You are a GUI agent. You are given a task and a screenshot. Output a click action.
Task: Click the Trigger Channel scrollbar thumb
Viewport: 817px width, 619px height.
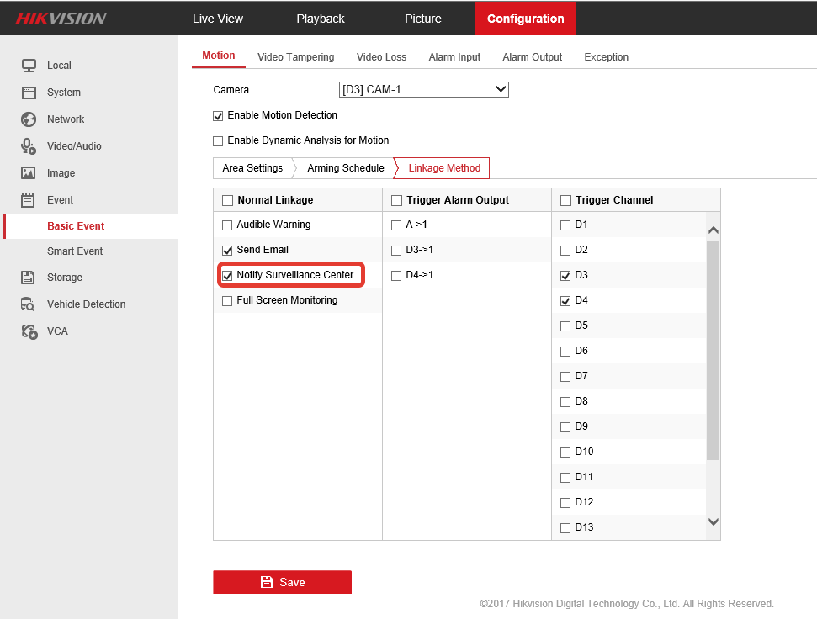tap(713, 349)
